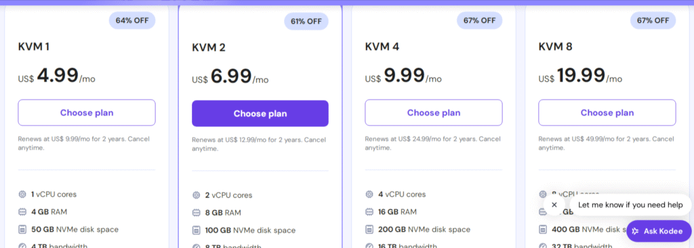This screenshot has height=248, width=694.
Task: Click the KVM 1 RAM icon
Action: 22,212
